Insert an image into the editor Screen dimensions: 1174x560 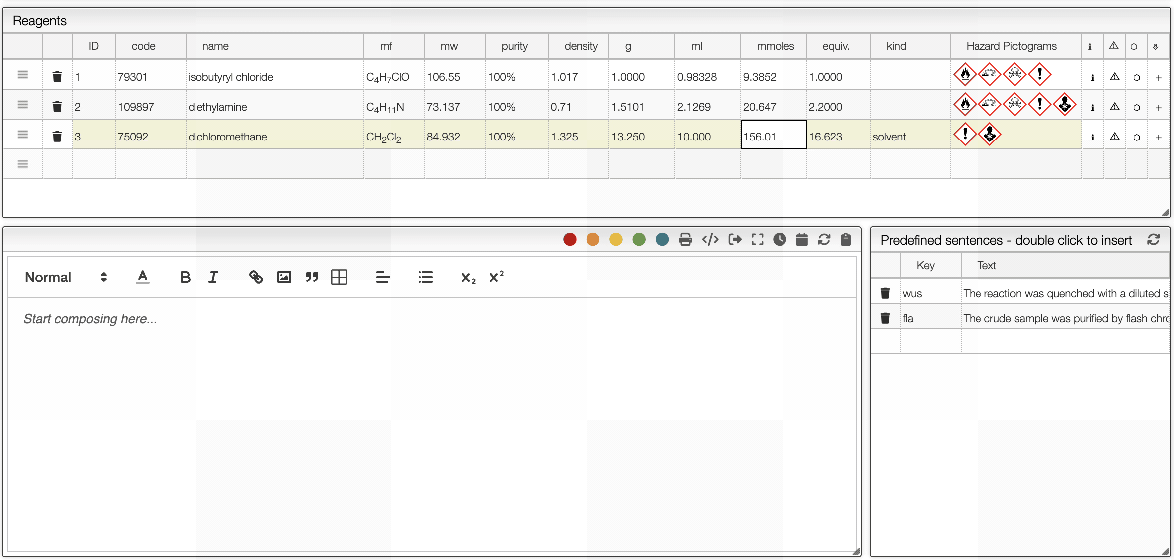pos(284,277)
